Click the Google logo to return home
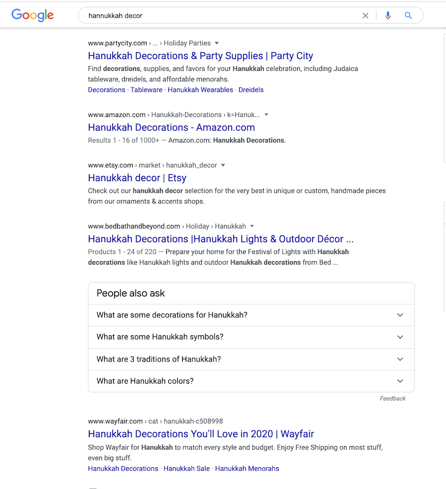Screen dimensions: 446x489 coord(32,16)
